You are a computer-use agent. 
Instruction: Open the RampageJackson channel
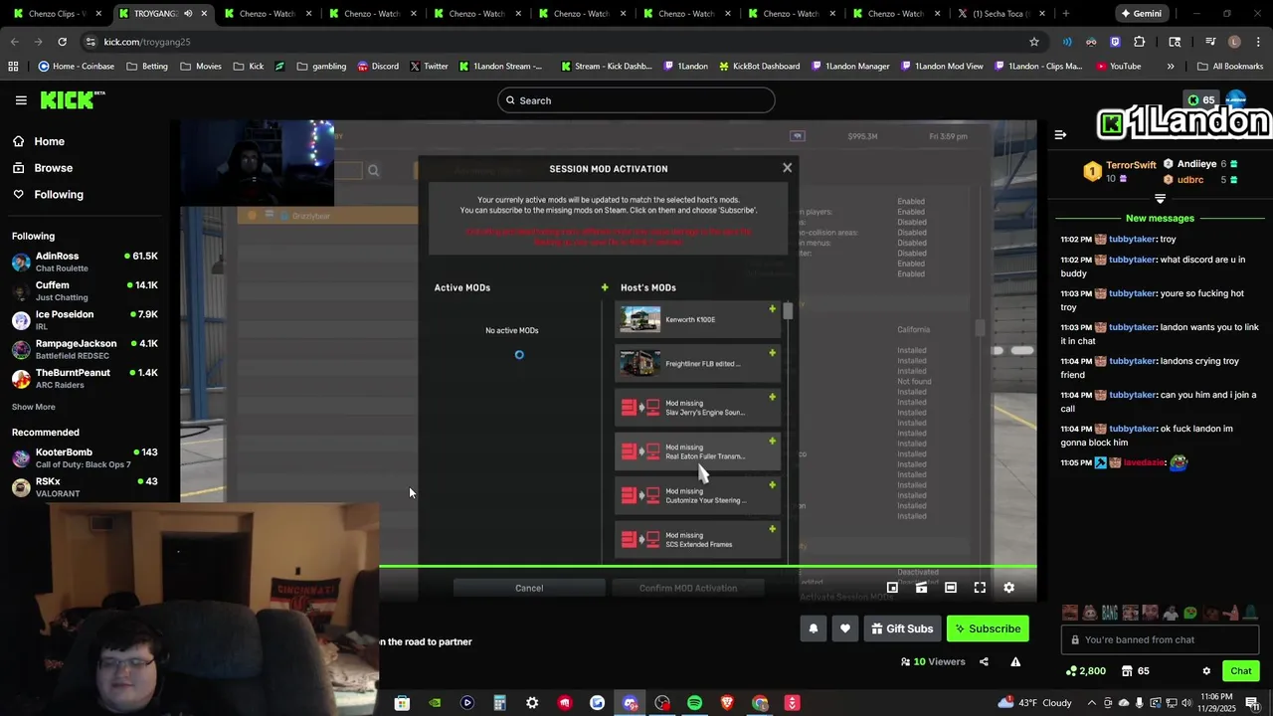pyautogui.click(x=85, y=349)
